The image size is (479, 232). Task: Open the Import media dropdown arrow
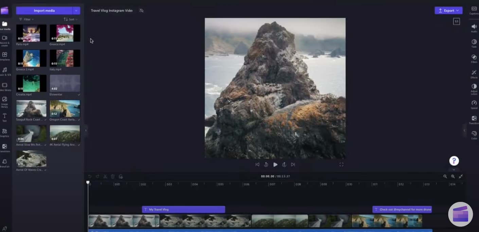tap(76, 11)
